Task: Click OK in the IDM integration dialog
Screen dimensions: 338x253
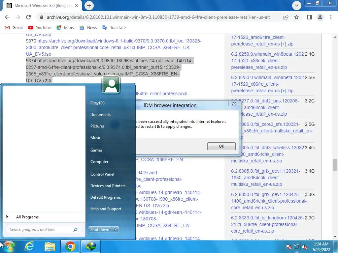Action: pos(221,146)
